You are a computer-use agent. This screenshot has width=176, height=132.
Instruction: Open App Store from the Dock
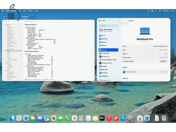(123, 118)
